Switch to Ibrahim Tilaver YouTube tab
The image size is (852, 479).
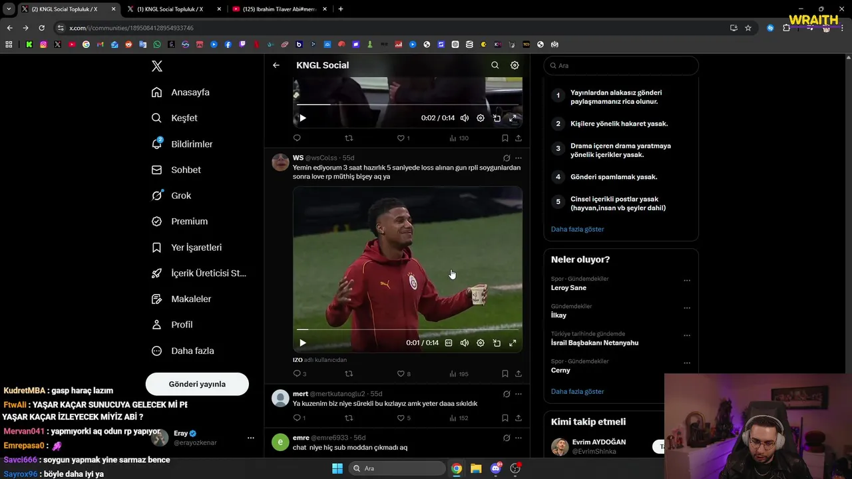click(280, 9)
